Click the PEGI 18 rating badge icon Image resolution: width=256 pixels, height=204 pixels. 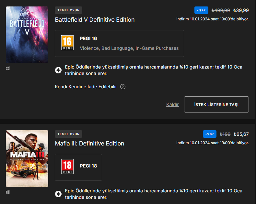[x=67, y=166]
